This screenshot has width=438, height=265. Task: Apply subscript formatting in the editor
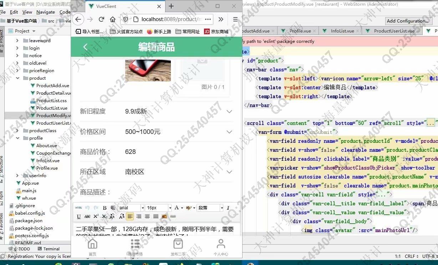(x=105, y=216)
